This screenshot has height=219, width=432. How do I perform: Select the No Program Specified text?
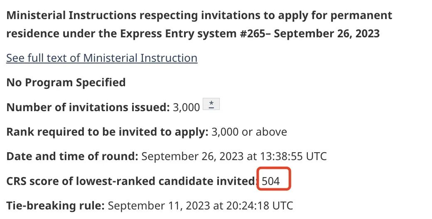tap(66, 82)
